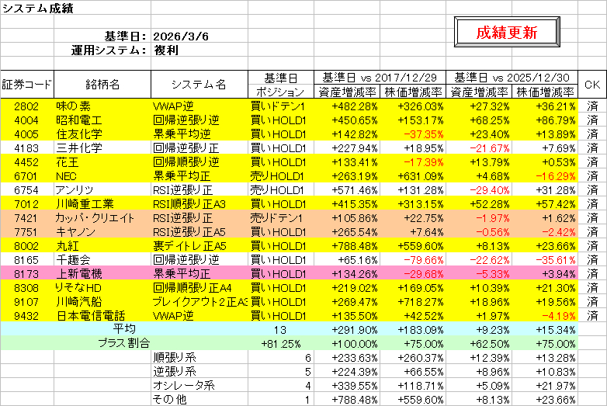Select the red -16.29% cell
The width and height of the screenshot is (607, 406).
point(545,175)
